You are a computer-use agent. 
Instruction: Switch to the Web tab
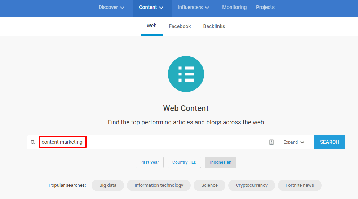[151, 26]
